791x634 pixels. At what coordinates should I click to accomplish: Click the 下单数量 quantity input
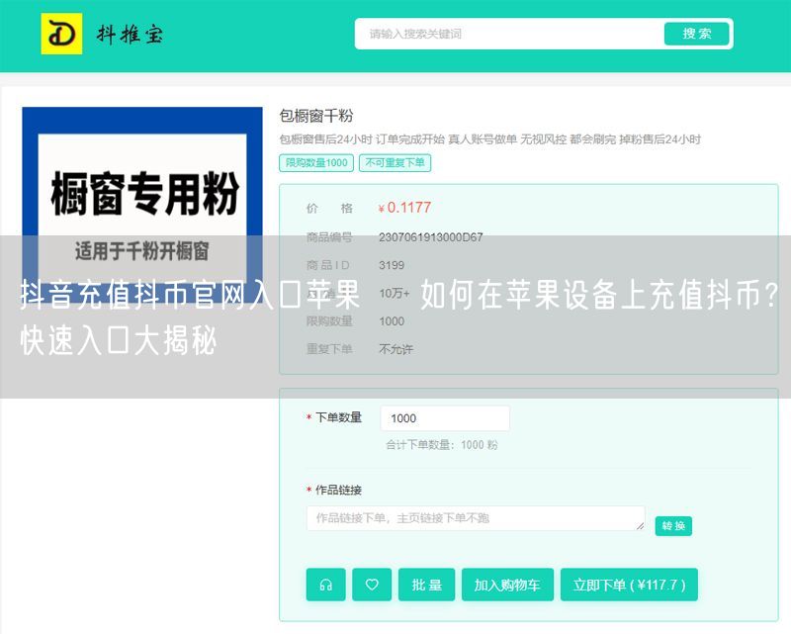point(445,418)
